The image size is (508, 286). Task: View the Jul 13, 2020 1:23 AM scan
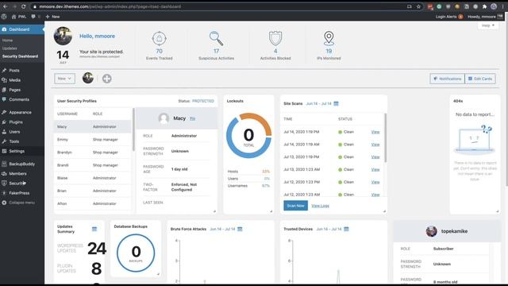pyautogui.click(x=375, y=169)
